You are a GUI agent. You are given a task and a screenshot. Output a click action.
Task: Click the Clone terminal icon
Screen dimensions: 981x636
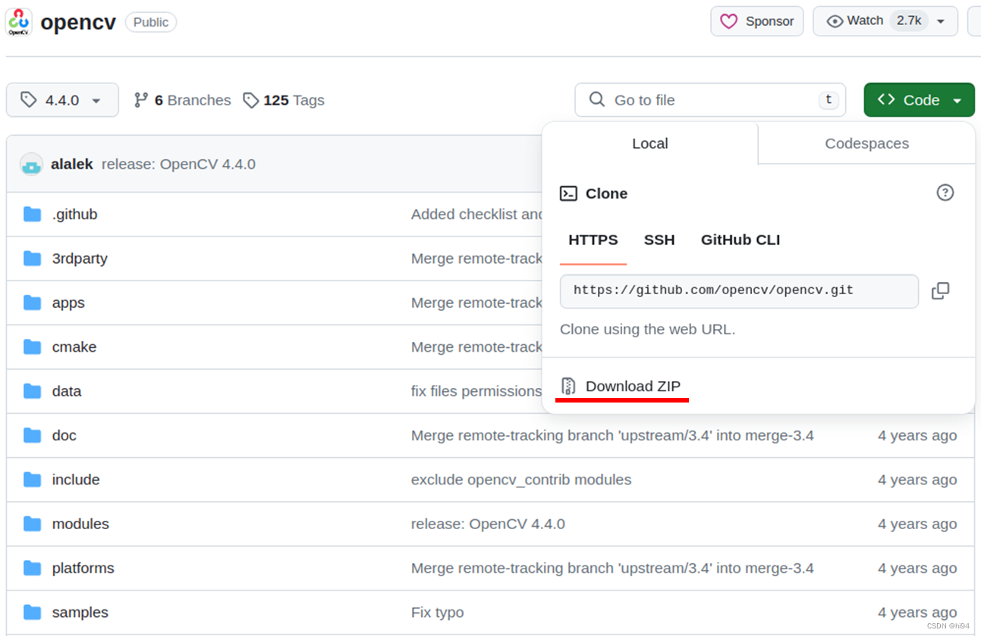pos(569,193)
